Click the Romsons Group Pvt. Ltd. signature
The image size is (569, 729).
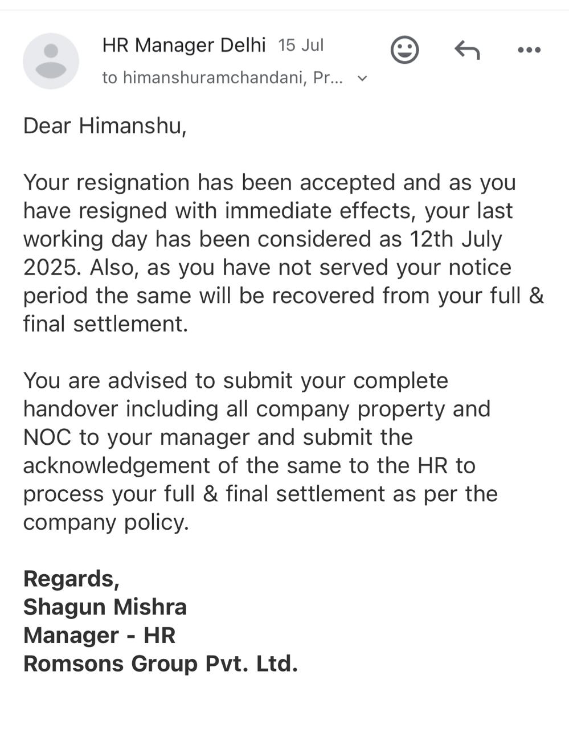[160, 664]
